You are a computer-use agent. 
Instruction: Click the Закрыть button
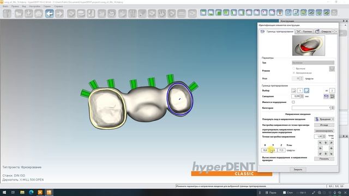[298, 169]
